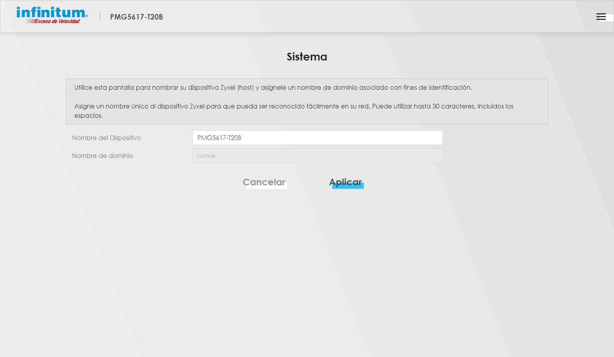
Task: Click the word 'espacios.' in the description
Action: coord(88,115)
